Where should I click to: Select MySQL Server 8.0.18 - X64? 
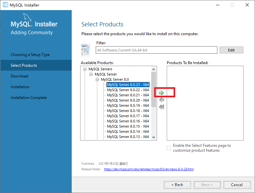point(128,111)
